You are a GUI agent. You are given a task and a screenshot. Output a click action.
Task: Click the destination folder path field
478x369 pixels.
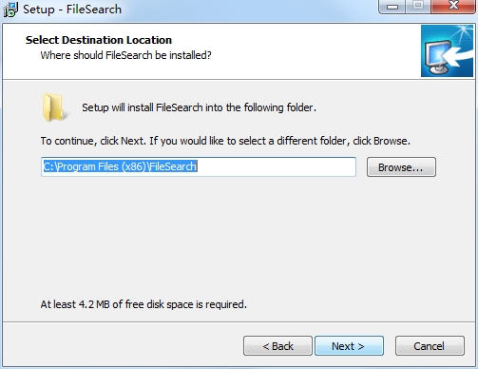click(199, 166)
